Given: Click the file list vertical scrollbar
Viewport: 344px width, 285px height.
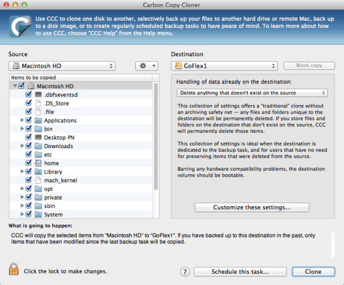Looking at the screenshot, I should [156, 136].
